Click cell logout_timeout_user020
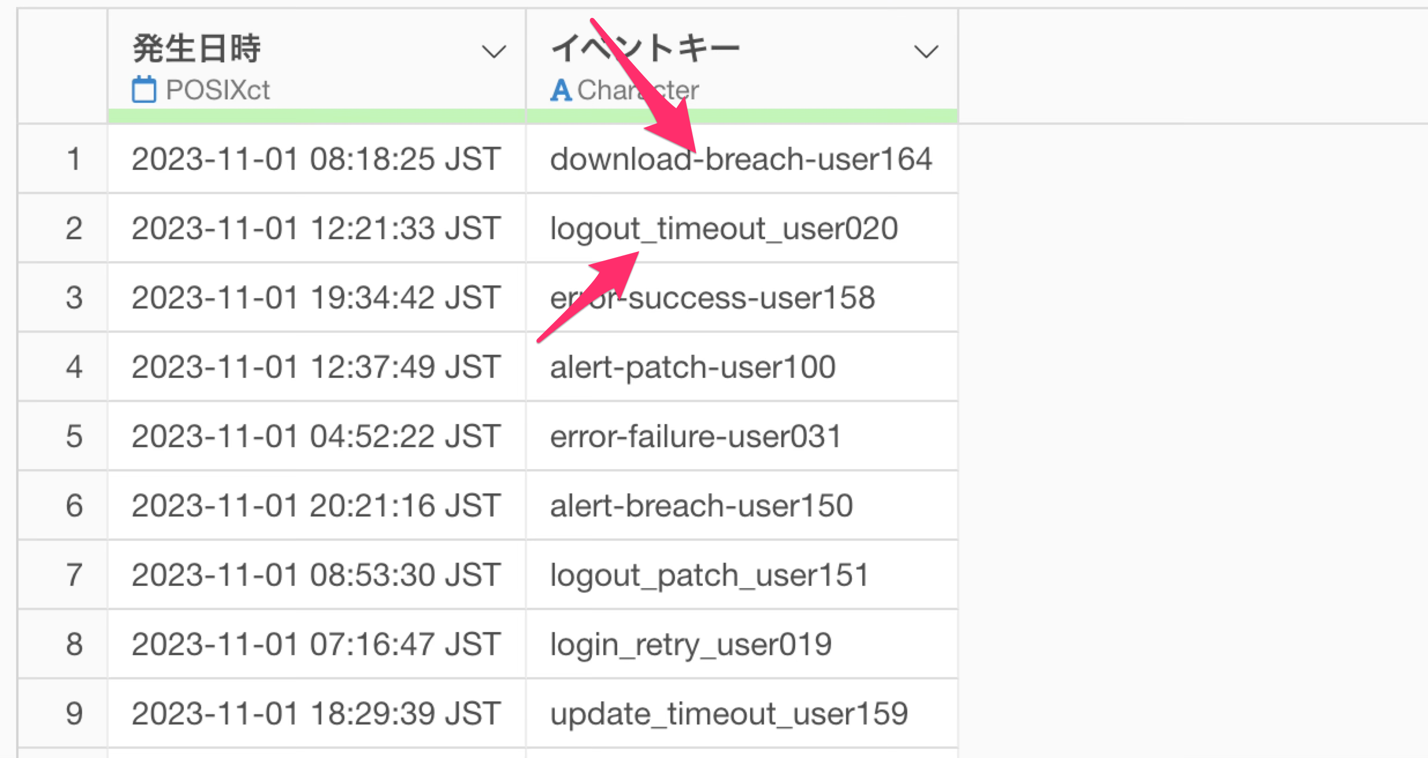This screenshot has width=1428, height=758. point(724,228)
